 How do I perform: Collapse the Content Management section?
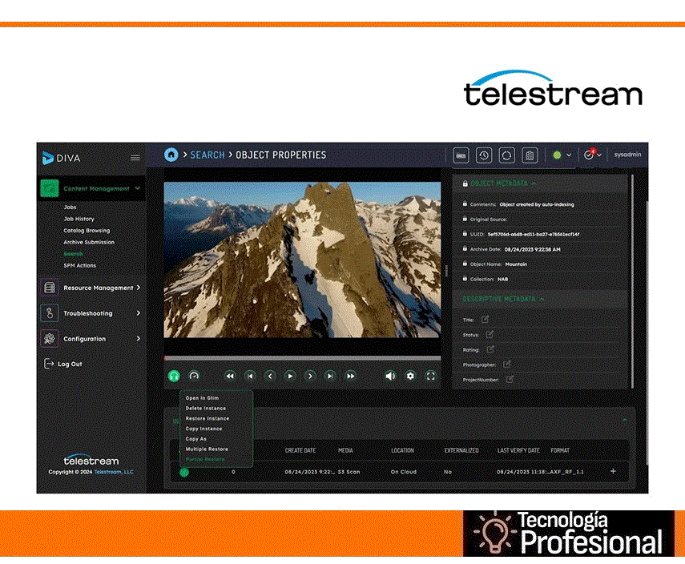(138, 188)
